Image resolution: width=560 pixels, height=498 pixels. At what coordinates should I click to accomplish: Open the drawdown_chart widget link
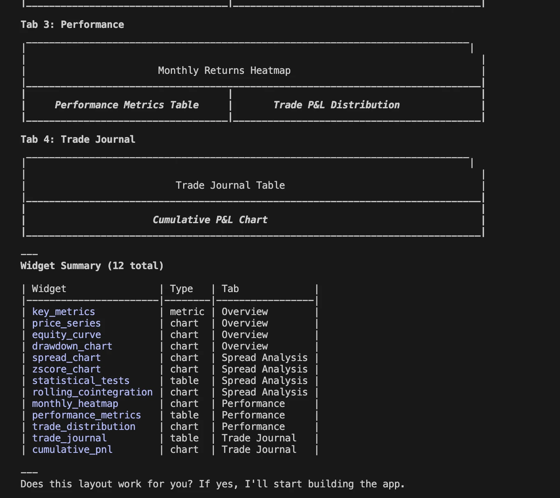click(x=72, y=346)
